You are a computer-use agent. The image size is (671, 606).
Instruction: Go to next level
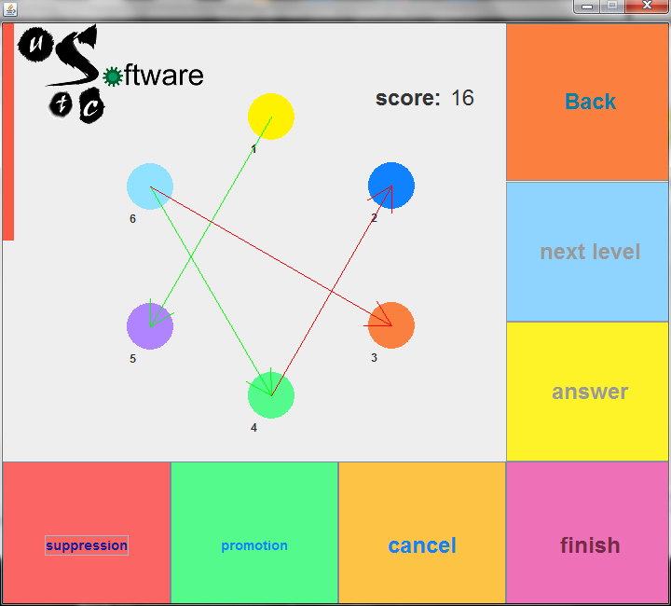point(589,252)
